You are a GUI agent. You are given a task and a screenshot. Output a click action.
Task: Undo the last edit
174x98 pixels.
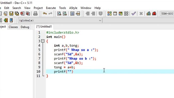point(45,14)
